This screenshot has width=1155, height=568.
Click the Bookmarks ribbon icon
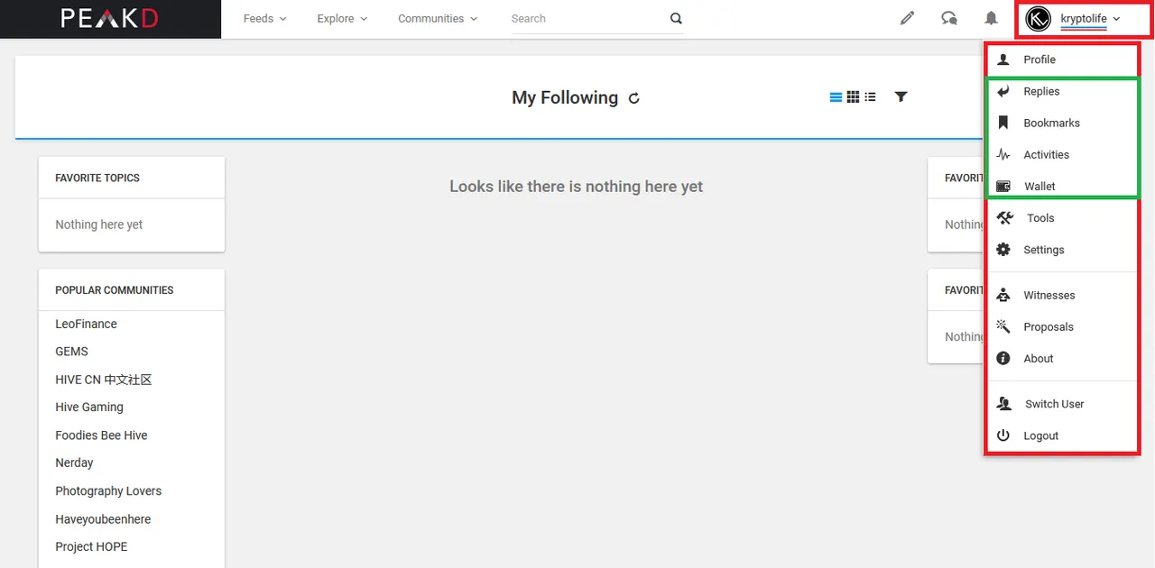coord(1003,123)
